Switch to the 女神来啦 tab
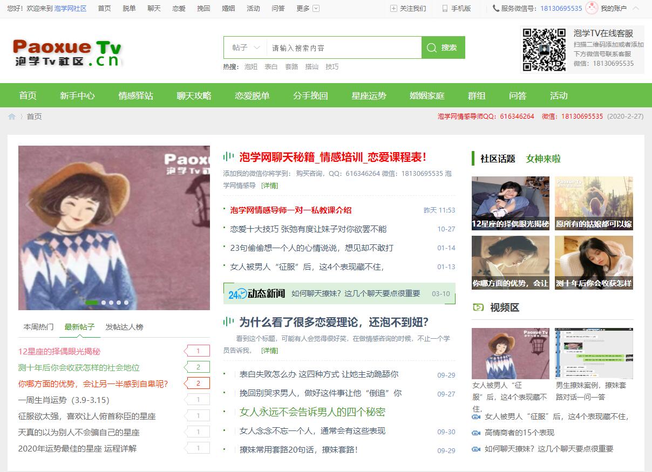 point(543,159)
